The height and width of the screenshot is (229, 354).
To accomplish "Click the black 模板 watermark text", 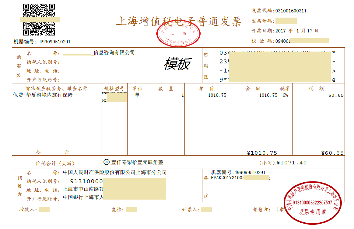I will point(177,64).
